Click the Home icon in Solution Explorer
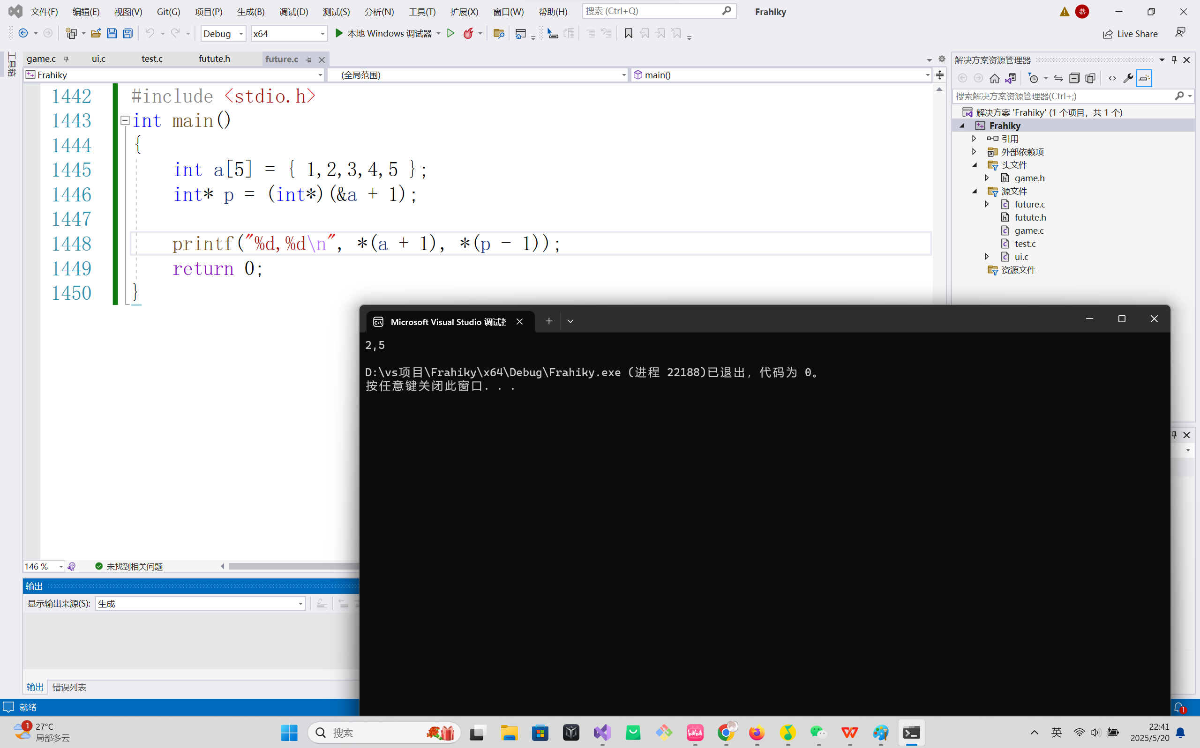Image resolution: width=1200 pixels, height=748 pixels. click(994, 78)
